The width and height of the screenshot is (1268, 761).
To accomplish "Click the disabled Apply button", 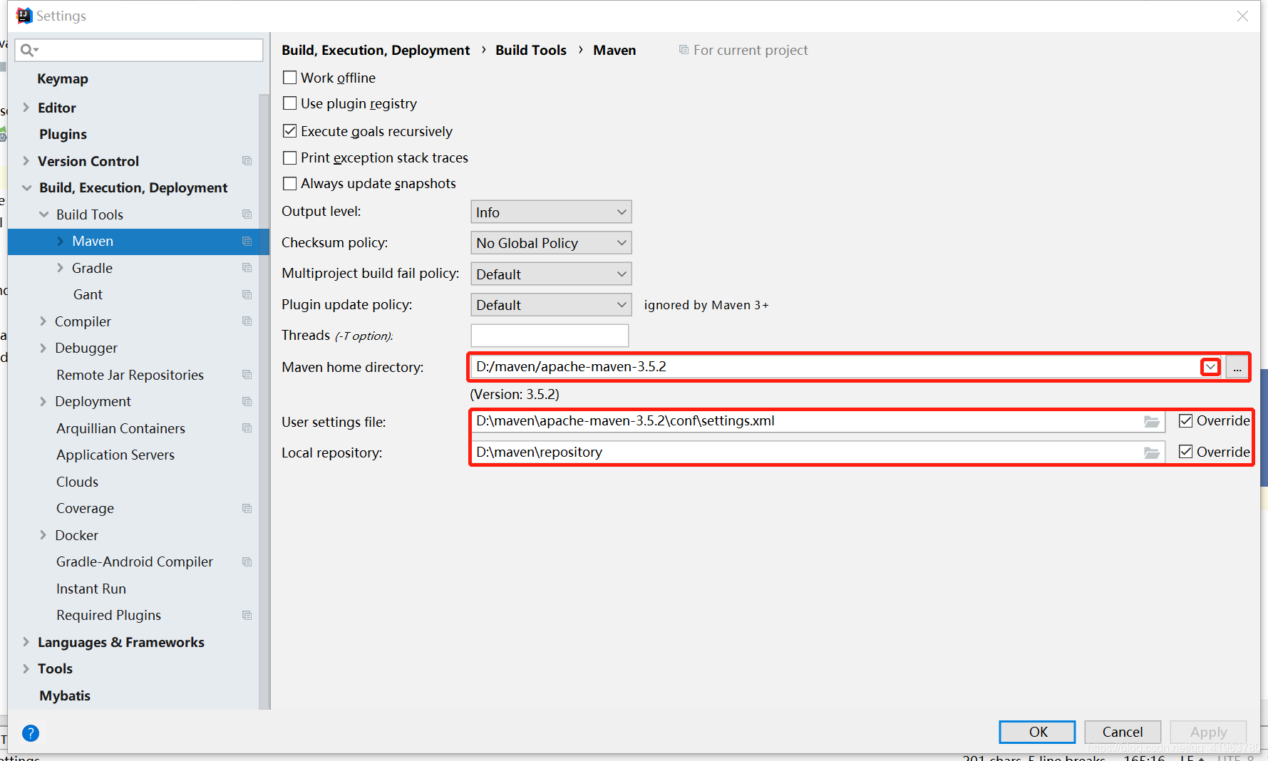I will click(x=1208, y=732).
